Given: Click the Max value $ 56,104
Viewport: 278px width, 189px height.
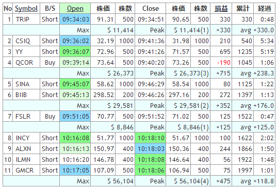Looking at the screenshot, I should [x=120, y=181].
